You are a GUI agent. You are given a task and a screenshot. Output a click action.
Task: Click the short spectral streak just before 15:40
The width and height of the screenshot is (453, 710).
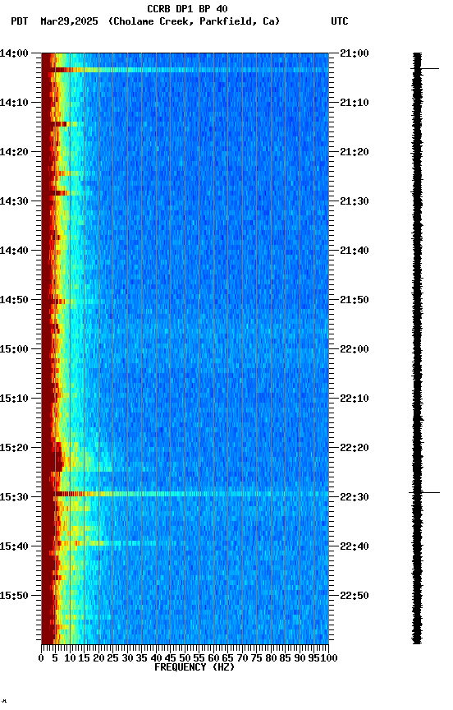[x=106, y=543]
